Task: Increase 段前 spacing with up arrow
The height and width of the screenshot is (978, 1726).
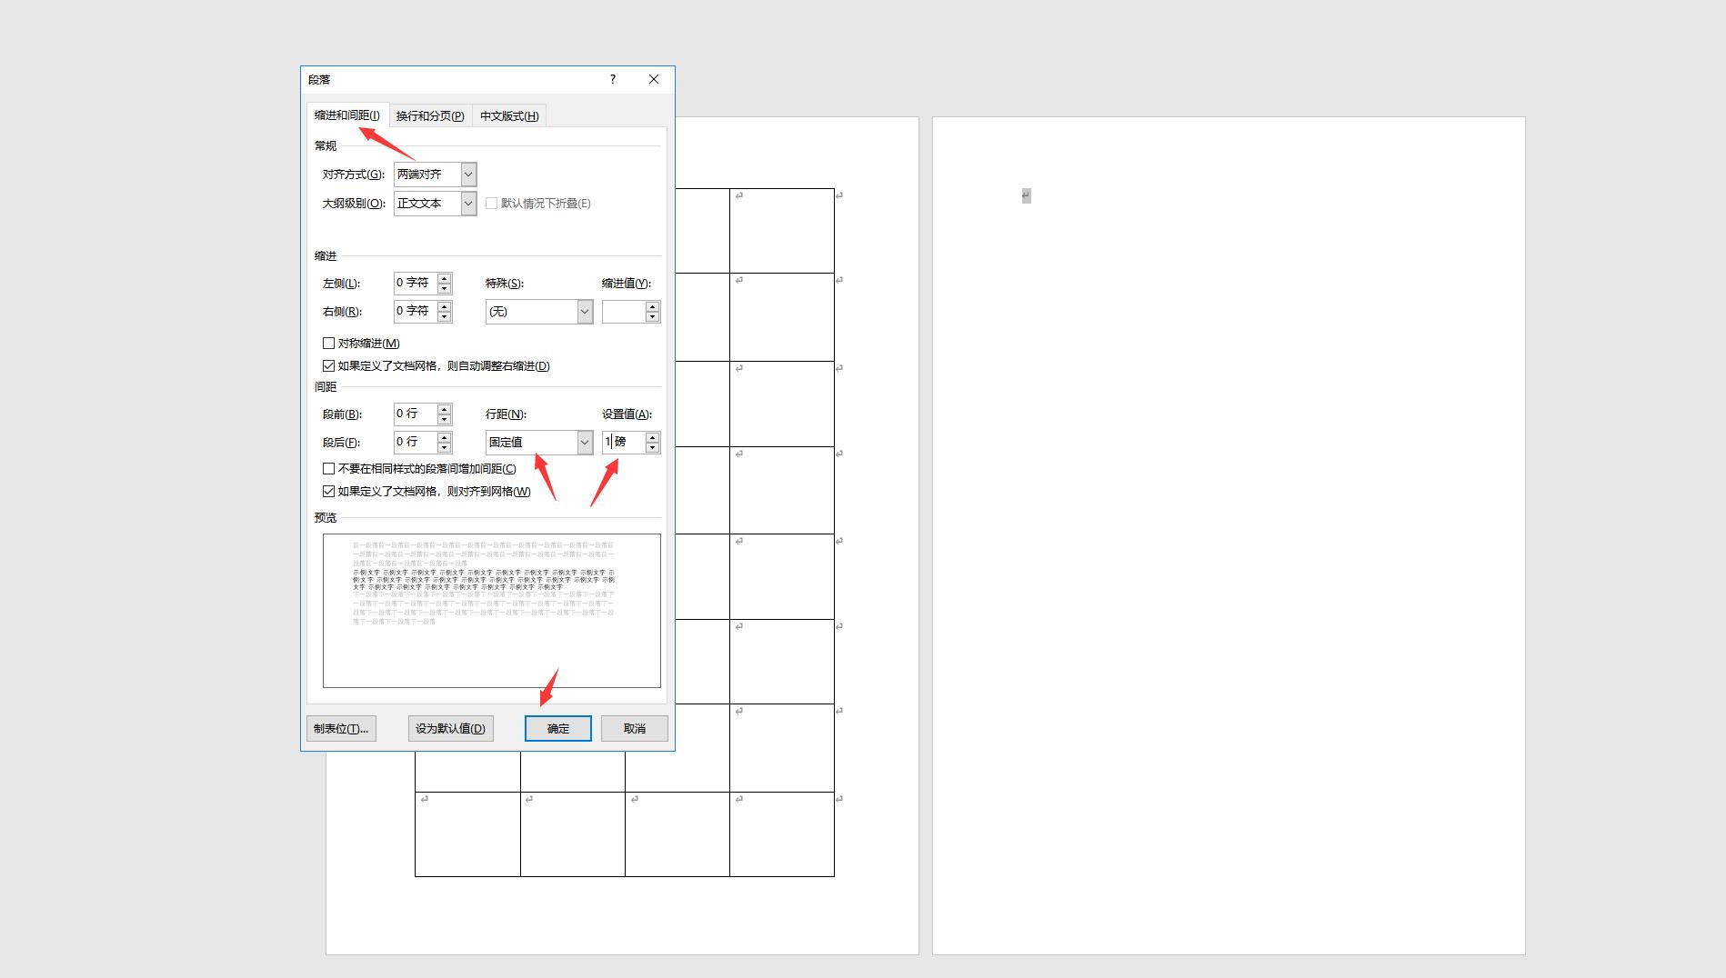Action: [444, 409]
